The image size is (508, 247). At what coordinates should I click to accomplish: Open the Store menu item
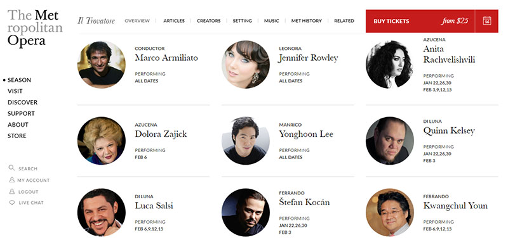point(17,136)
